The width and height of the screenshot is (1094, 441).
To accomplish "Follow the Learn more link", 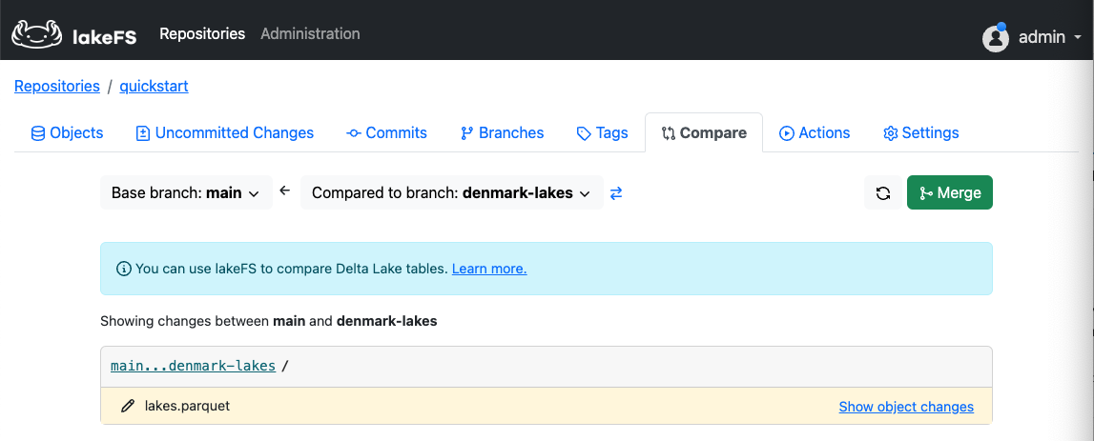I will (x=489, y=269).
